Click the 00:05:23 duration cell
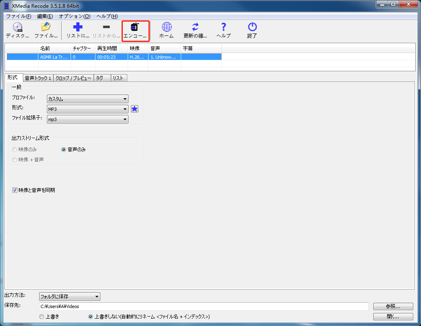 [111, 57]
